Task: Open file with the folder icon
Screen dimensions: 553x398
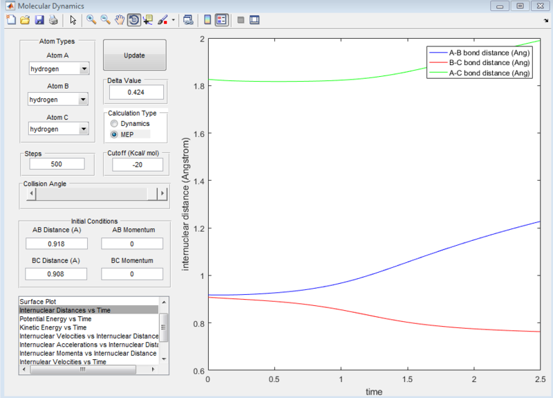Action: [x=25, y=20]
